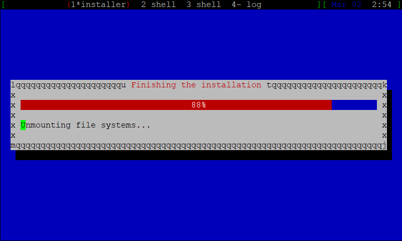This screenshot has height=241, width=402.
Task: Click the Mar 02 date in status bar
Action: tap(346, 5)
